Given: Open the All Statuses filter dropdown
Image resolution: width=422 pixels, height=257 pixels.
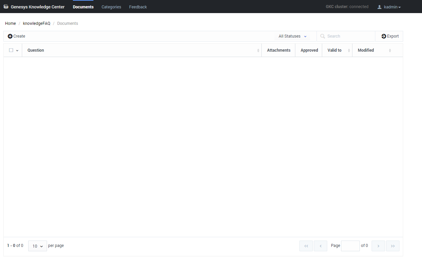Looking at the screenshot, I should (x=292, y=36).
